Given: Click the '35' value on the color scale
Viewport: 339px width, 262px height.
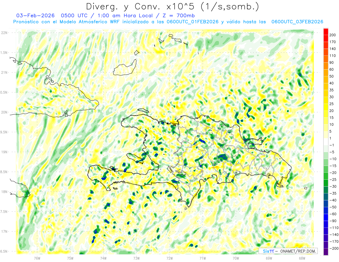Looking at the screenshot, I should point(331,90).
